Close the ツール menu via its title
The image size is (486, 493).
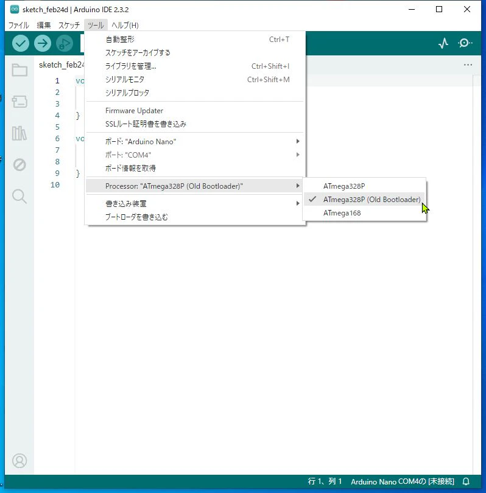(96, 25)
